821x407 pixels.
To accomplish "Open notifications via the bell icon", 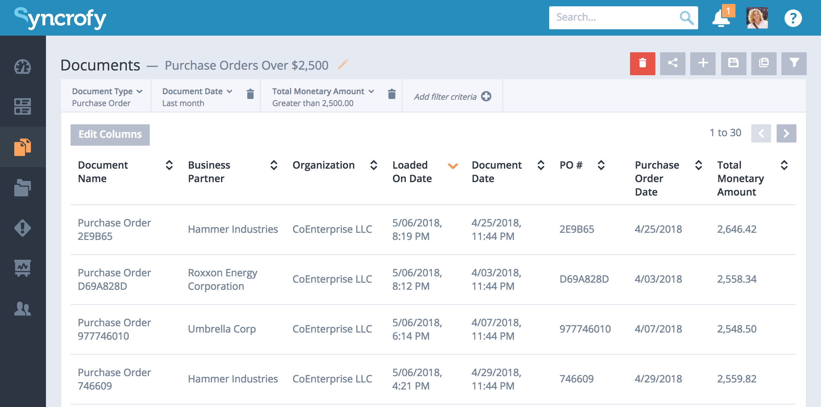I will pos(721,17).
